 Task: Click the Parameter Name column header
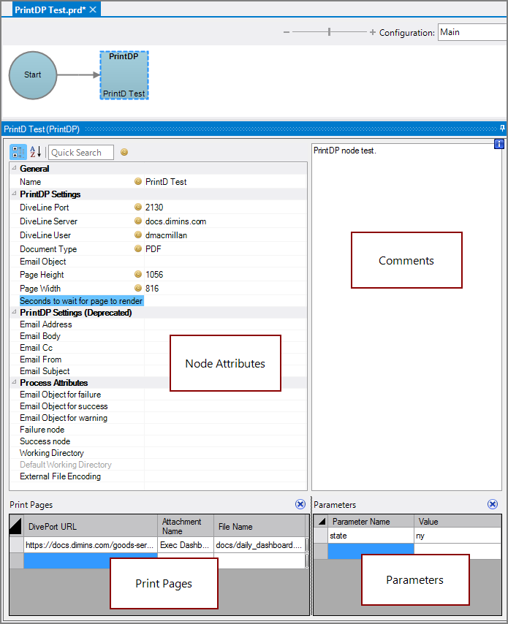[x=371, y=521]
